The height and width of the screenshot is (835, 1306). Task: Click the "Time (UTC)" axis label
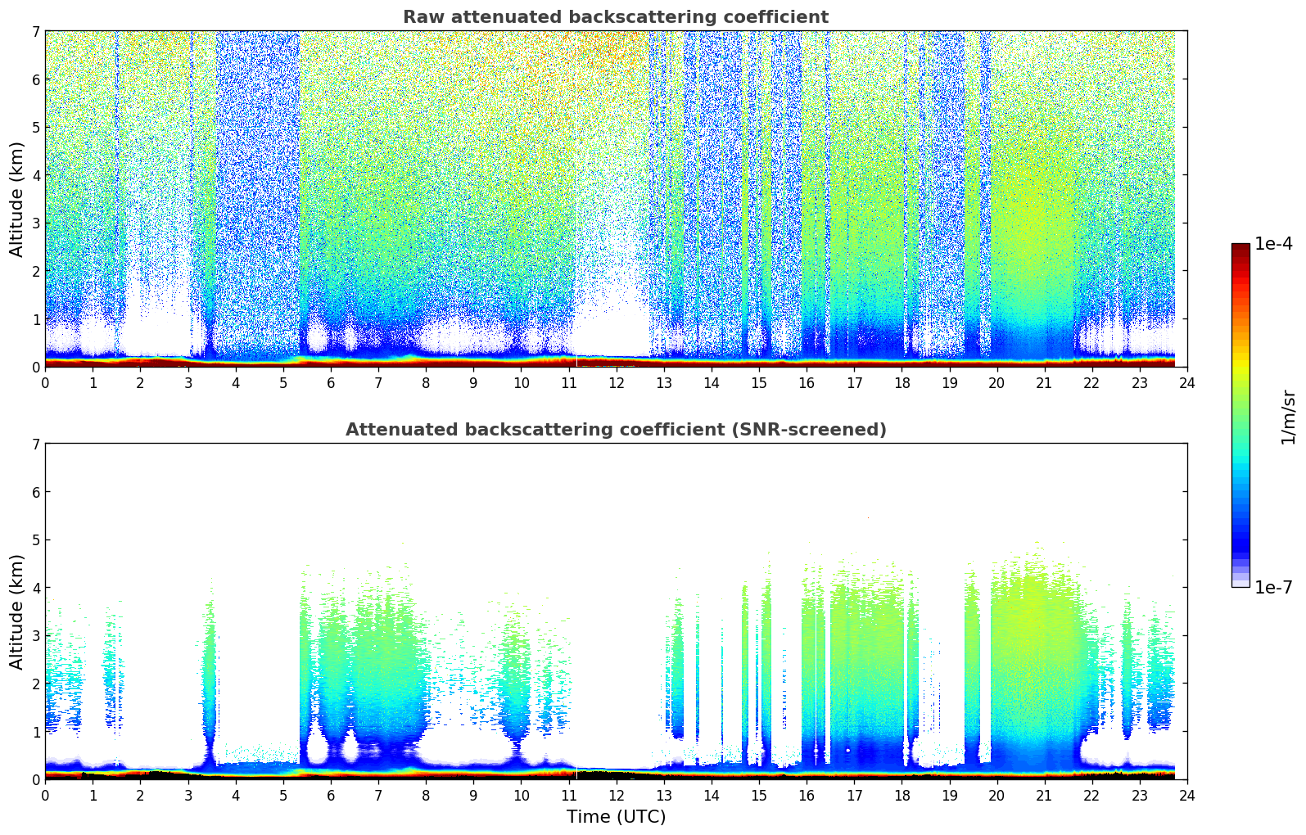tap(616, 817)
